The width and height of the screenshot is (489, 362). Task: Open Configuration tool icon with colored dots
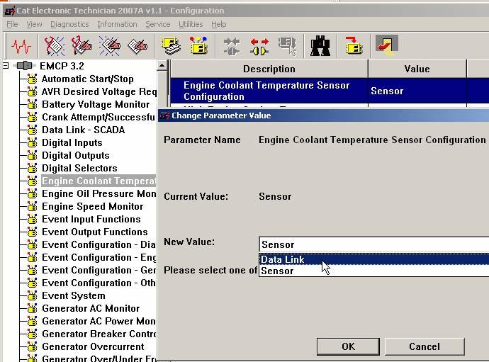click(x=198, y=46)
